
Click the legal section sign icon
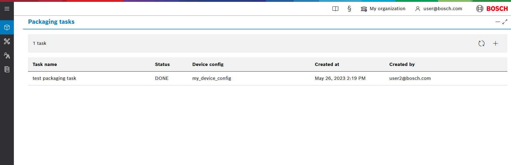[349, 9]
